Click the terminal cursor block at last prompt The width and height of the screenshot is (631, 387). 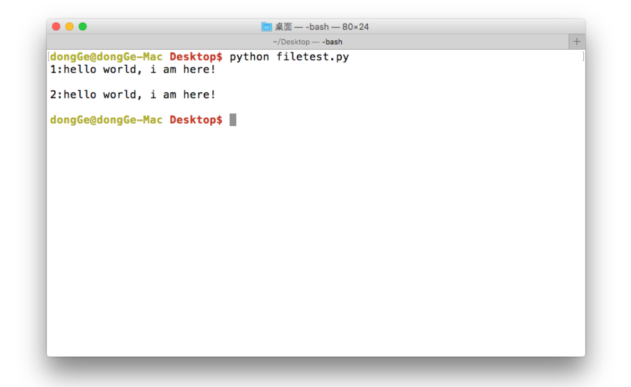pos(233,120)
